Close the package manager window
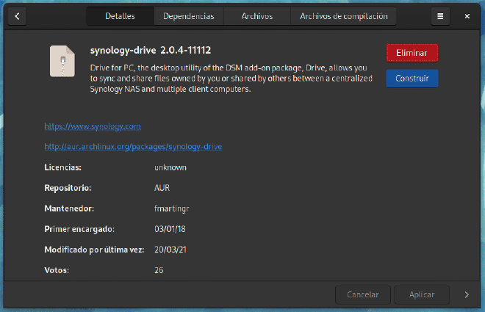This screenshot has width=485, height=312. click(467, 16)
